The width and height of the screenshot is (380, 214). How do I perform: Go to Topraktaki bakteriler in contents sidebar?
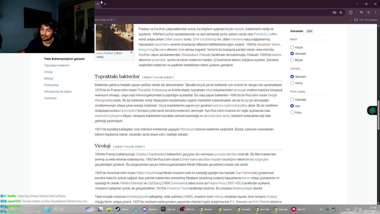(57, 65)
